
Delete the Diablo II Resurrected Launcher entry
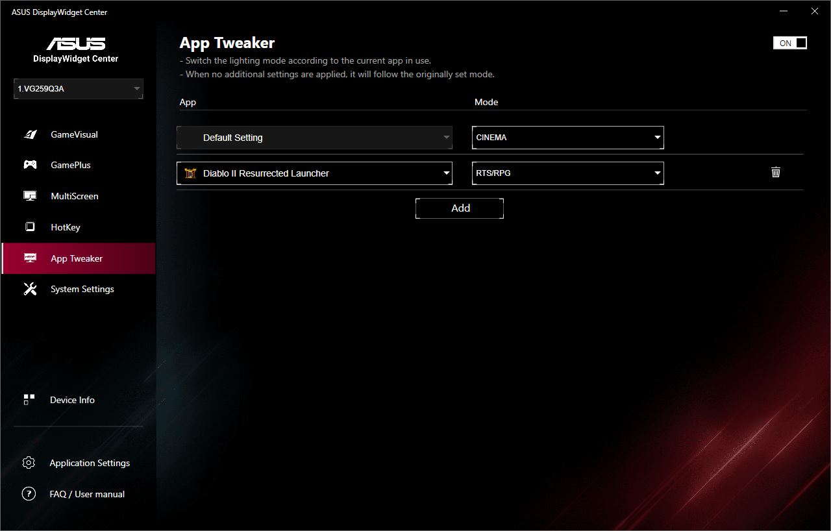(775, 172)
